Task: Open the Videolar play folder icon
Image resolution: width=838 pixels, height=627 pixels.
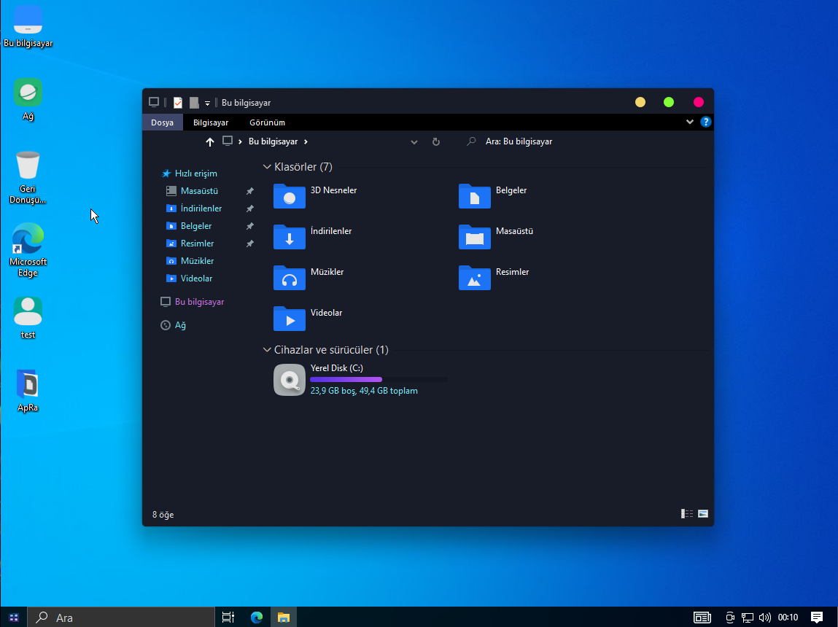Action: point(289,319)
